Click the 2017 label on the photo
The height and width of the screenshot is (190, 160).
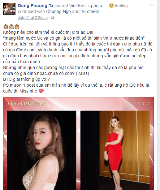click(x=144, y=104)
